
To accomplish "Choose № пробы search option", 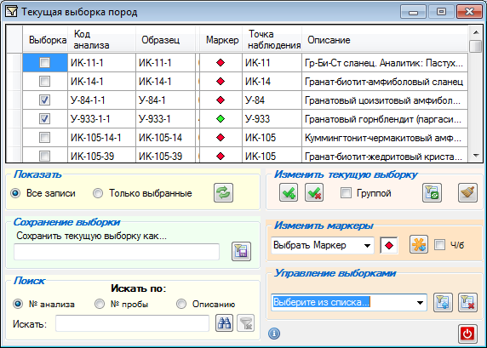I will [x=100, y=304].
